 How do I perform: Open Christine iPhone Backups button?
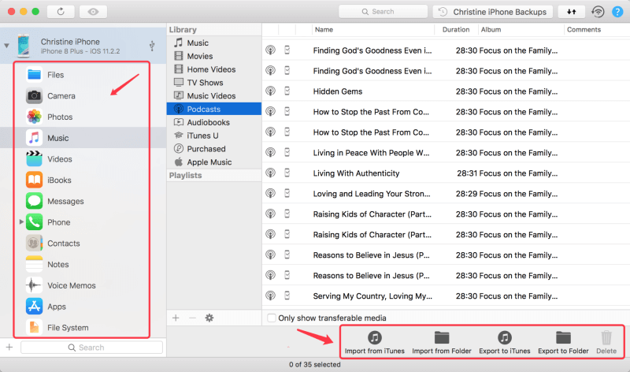pos(493,12)
